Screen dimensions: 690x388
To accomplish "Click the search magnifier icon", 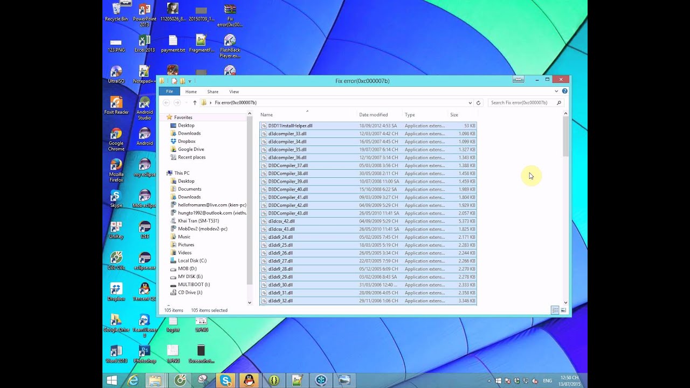I will pos(558,102).
